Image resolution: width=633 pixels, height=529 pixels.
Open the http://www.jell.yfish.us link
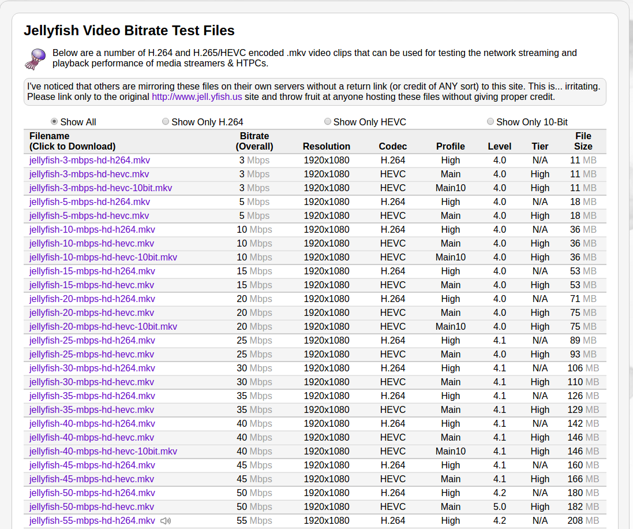point(197,97)
